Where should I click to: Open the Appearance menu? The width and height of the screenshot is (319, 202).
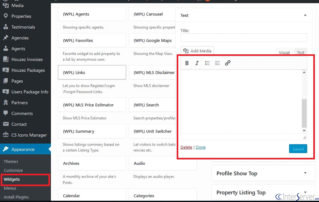[25, 149]
